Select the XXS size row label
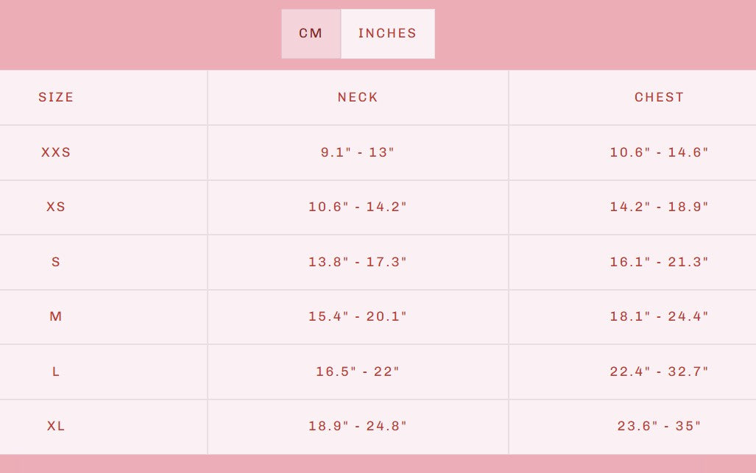This screenshot has height=473, width=756. tap(56, 152)
